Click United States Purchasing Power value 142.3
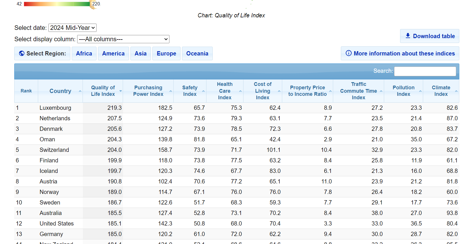This screenshot has height=244, width=469. [x=165, y=224]
